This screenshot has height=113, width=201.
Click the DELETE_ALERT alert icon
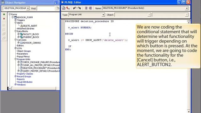click(21, 26)
